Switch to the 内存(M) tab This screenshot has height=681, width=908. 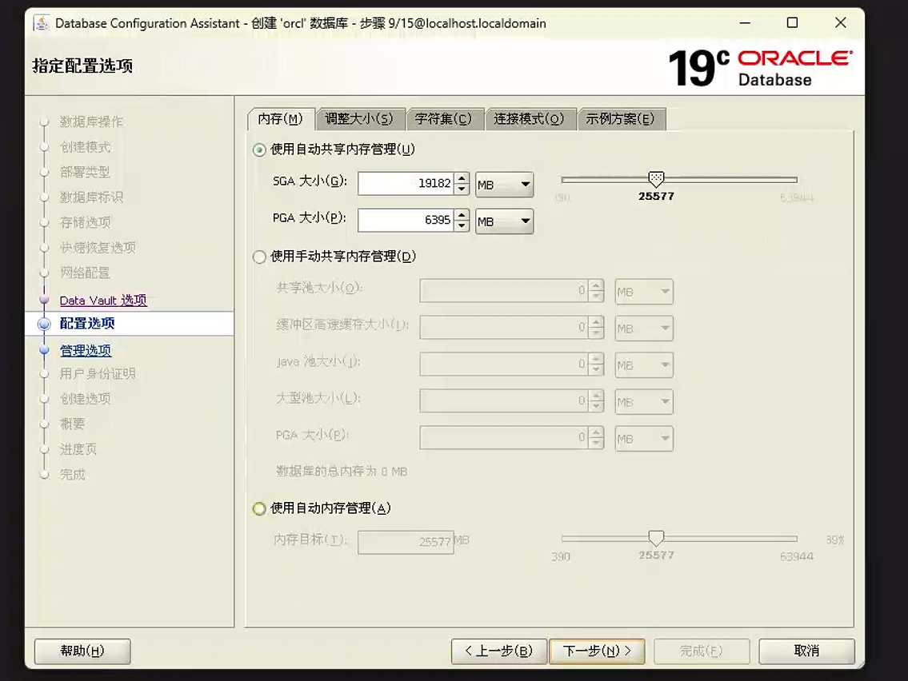(280, 119)
